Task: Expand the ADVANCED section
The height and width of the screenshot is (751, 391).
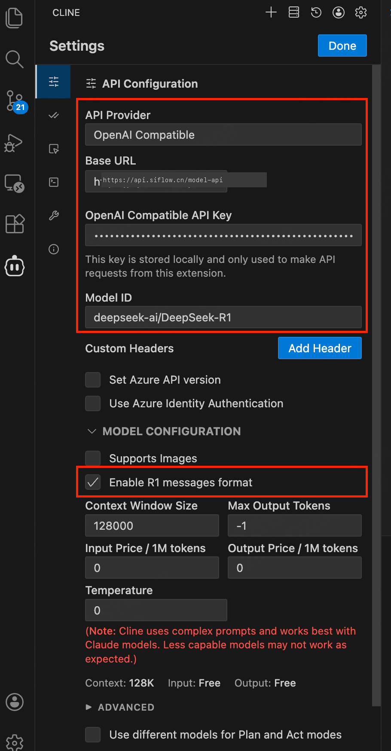Action: pyautogui.click(x=120, y=707)
